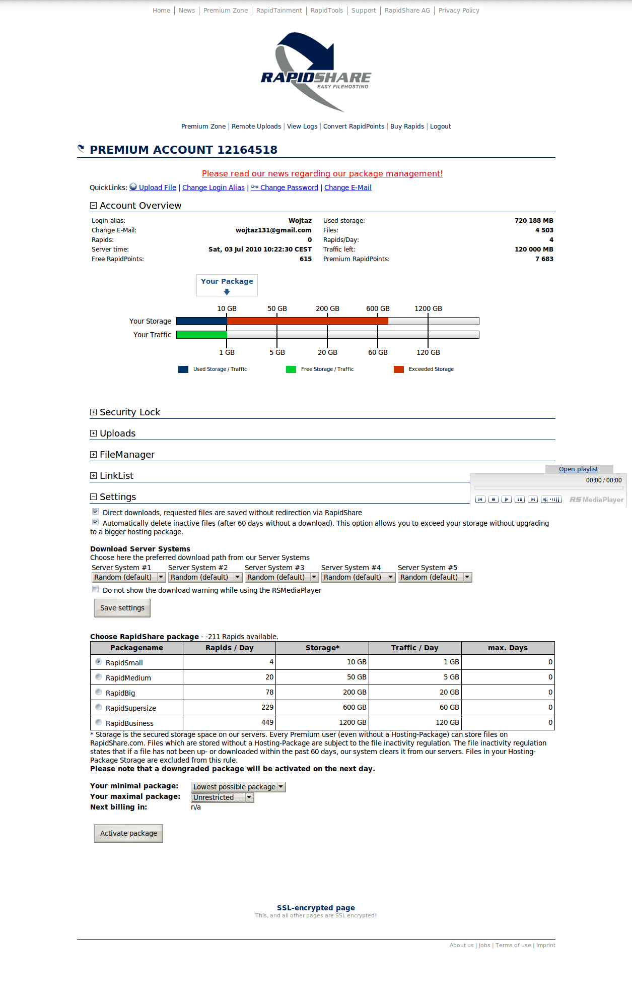Open Jobs footer link
This screenshot has height=995, width=632.
(484, 945)
